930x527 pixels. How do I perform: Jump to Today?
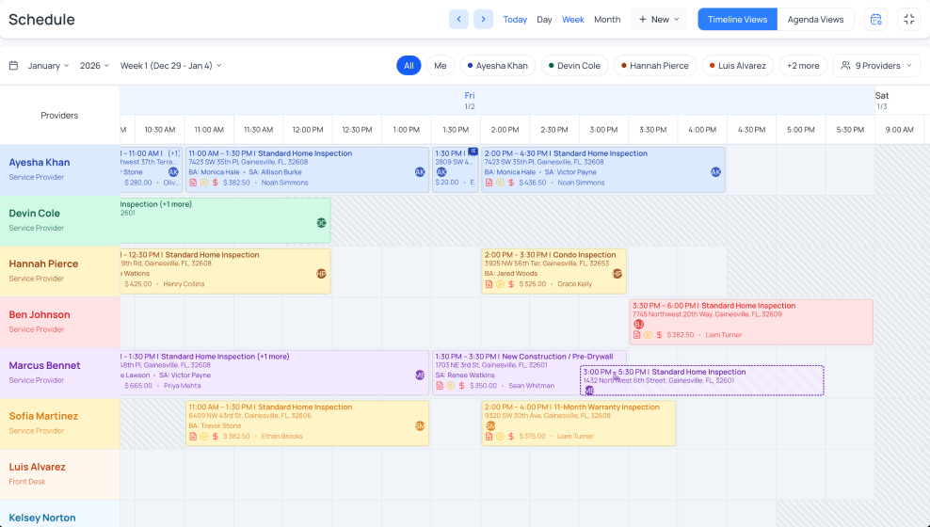[515, 20]
